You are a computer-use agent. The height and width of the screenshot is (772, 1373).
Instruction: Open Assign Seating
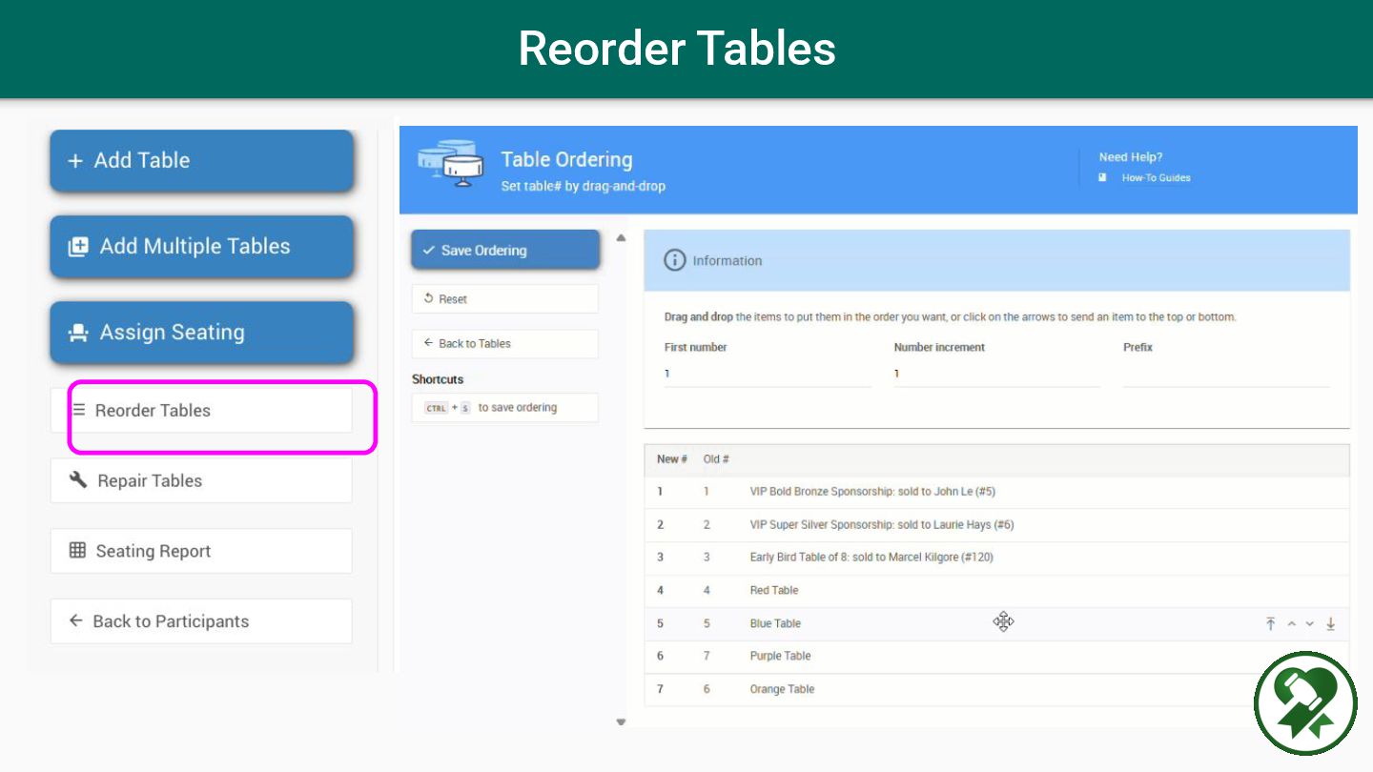click(201, 332)
